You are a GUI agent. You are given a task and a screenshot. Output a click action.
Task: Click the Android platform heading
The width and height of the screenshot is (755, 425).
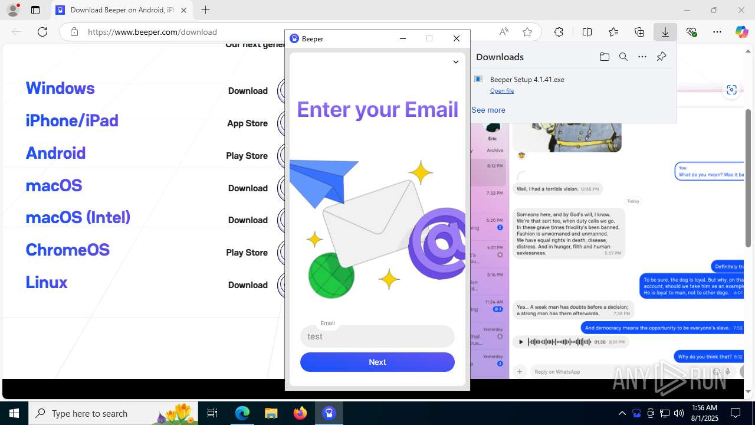pos(55,153)
